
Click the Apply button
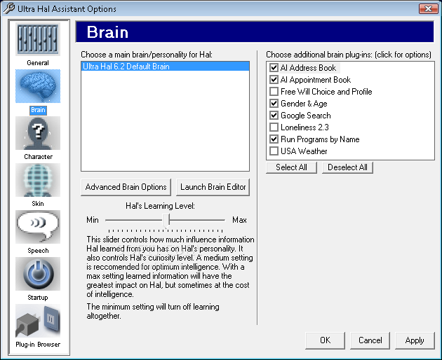coord(415,340)
